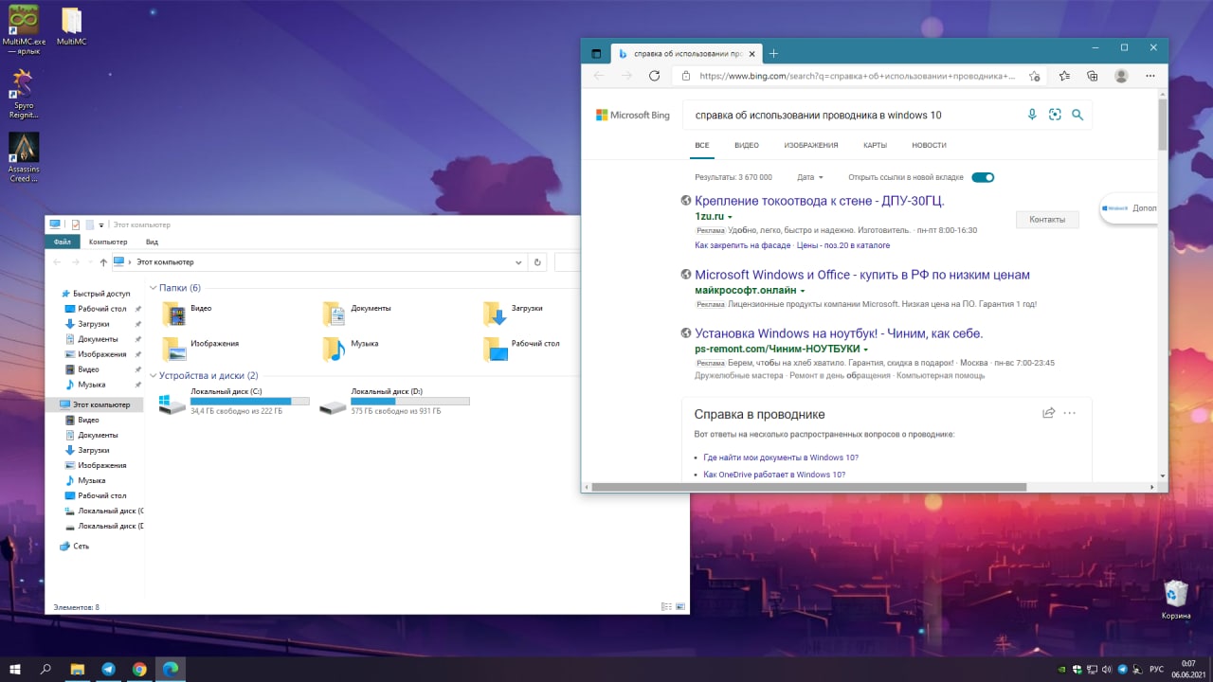The image size is (1213, 682).
Task: Open Windows Start button
Action: coord(15,669)
